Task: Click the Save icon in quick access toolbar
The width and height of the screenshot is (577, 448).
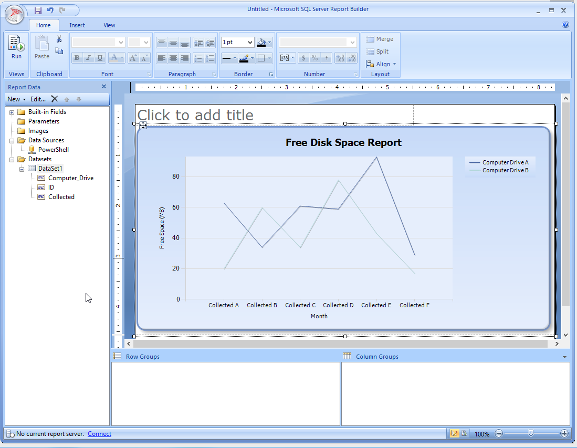Action: [x=38, y=11]
